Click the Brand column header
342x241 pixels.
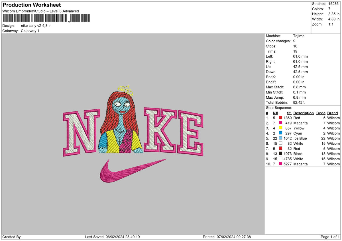click(332, 113)
